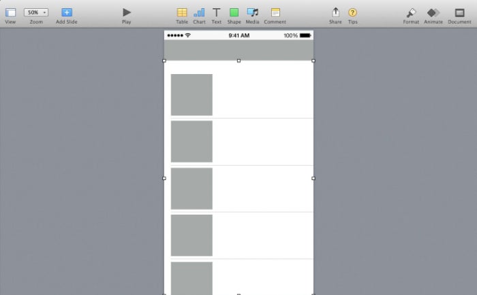
Task: Click the right-middle selection handle
Action: pyautogui.click(x=313, y=178)
